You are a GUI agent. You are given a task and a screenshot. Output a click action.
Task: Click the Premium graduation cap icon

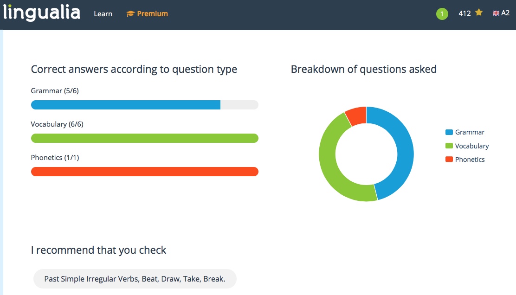tap(130, 14)
